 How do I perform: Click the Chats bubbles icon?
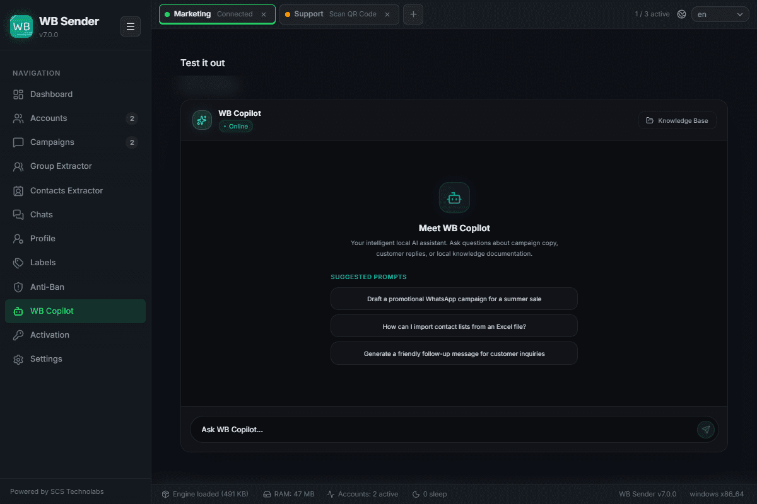(x=18, y=215)
